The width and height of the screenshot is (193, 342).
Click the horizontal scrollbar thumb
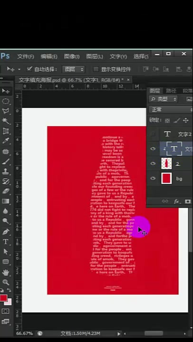pos(154,333)
